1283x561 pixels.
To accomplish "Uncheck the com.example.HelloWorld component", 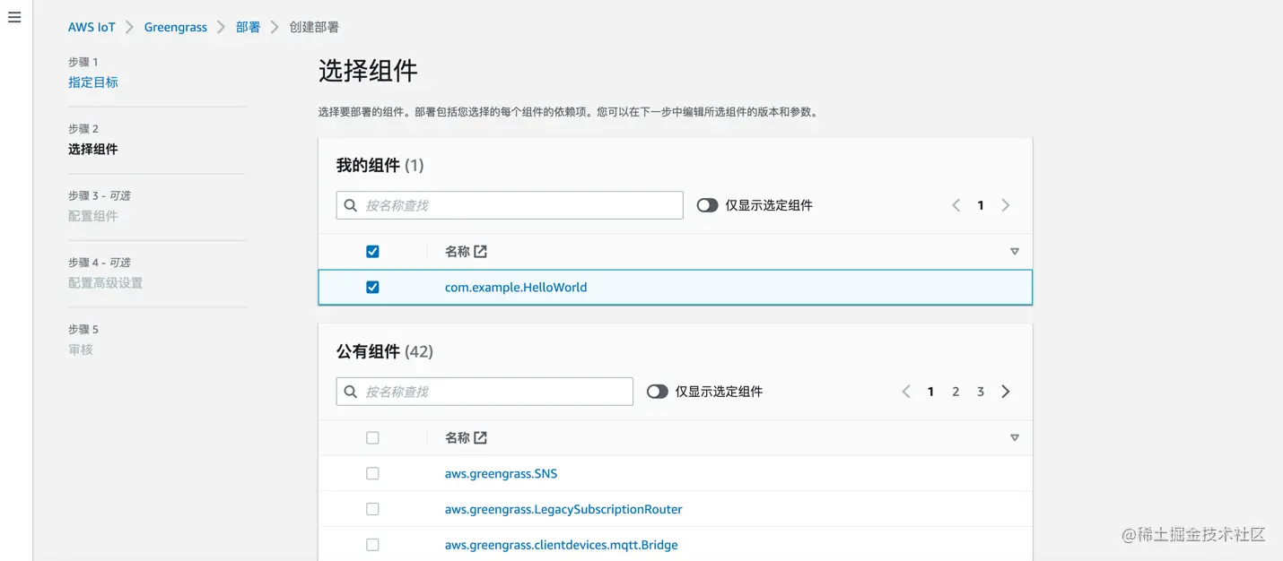I will [x=372, y=288].
